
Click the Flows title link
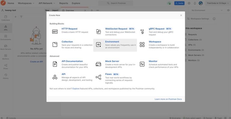(108, 74)
